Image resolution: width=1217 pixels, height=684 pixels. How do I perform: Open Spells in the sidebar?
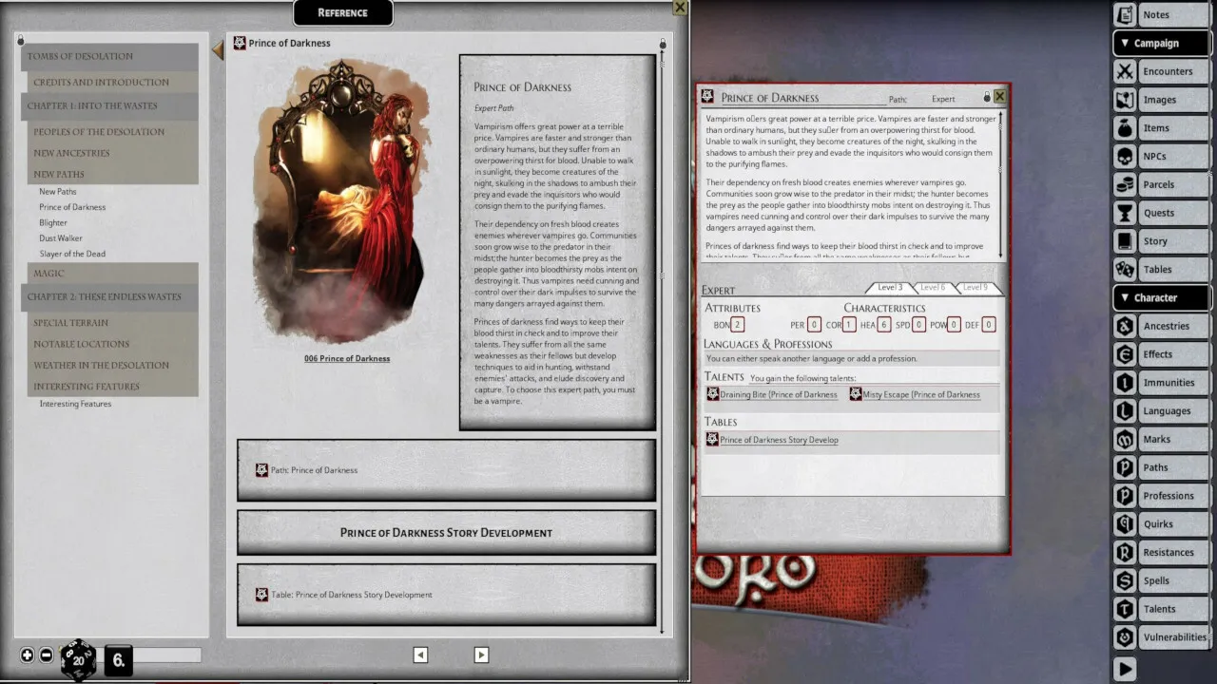point(1161,580)
